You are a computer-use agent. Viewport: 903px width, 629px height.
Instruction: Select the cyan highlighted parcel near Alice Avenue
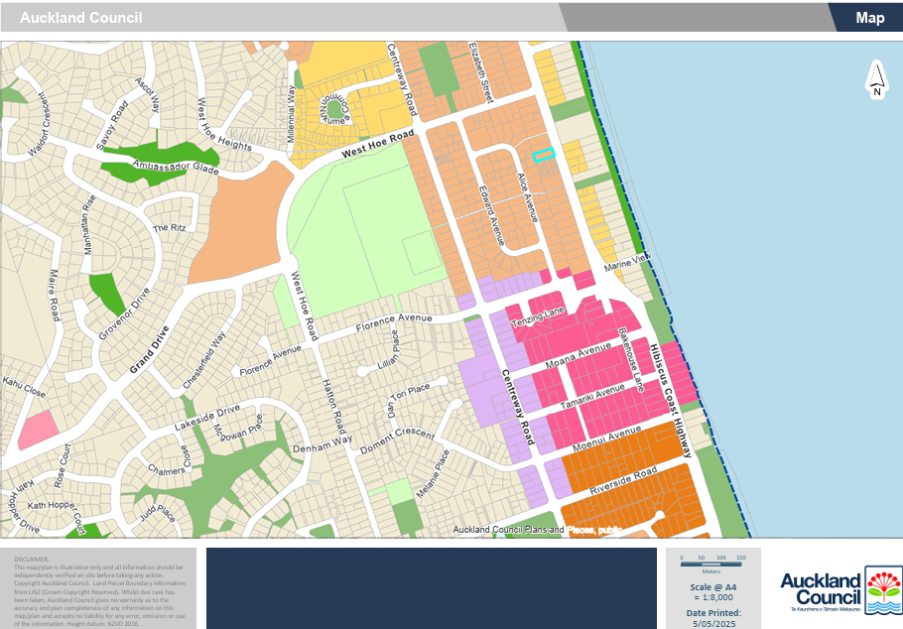tap(543, 155)
